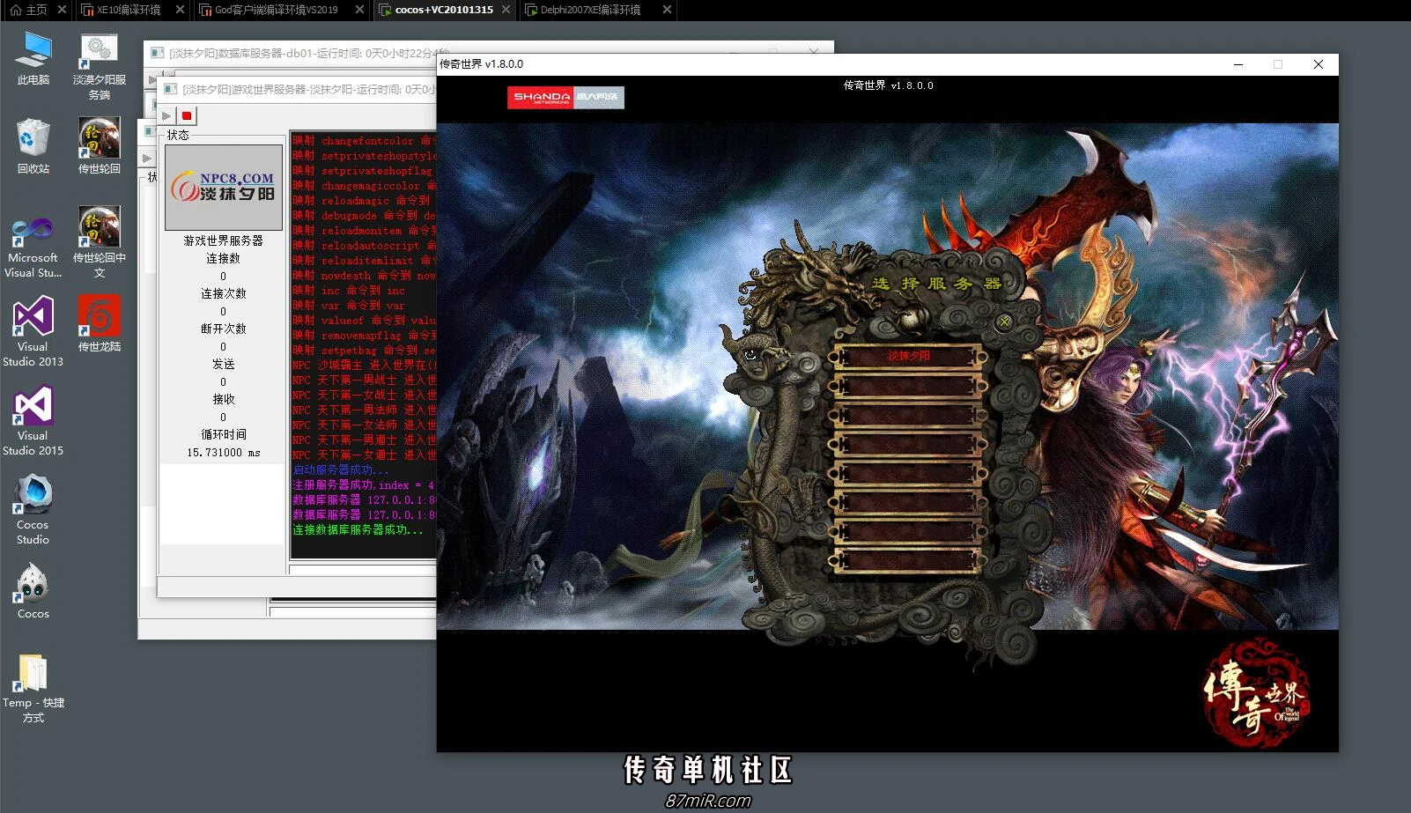The width and height of the screenshot is (1411, 813).
Task: Open the 传世轮回 desktop shortcut
Action: [x=99, y=146]
